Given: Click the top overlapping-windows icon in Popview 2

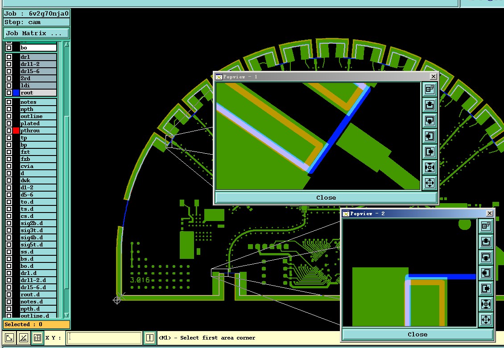Looking at the screenshot, I should point(486,226).
